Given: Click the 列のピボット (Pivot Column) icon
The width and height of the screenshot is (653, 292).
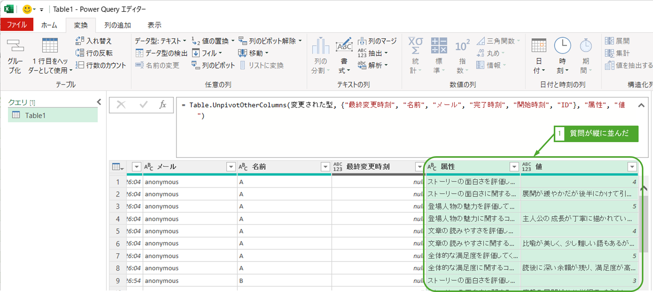Looking at the screenshot, I should 196,65.
